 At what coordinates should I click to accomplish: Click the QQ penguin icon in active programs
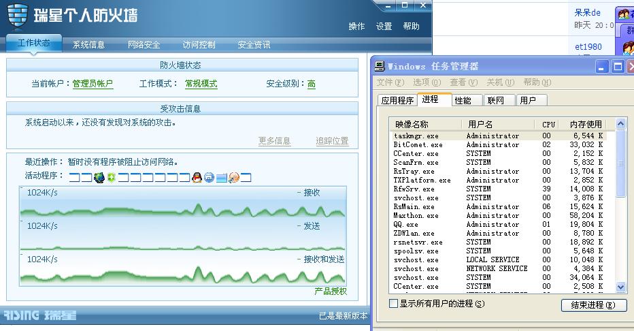tap(197, 177)
